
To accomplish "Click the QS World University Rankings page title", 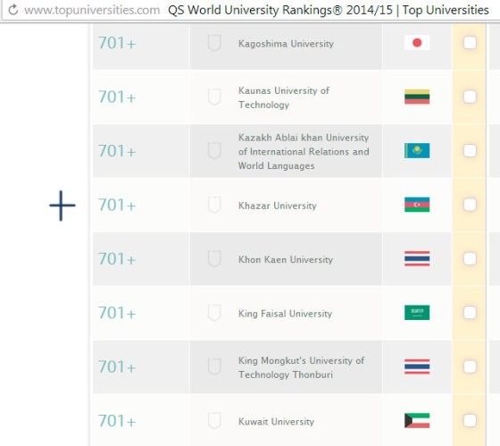I will (329, 10).
